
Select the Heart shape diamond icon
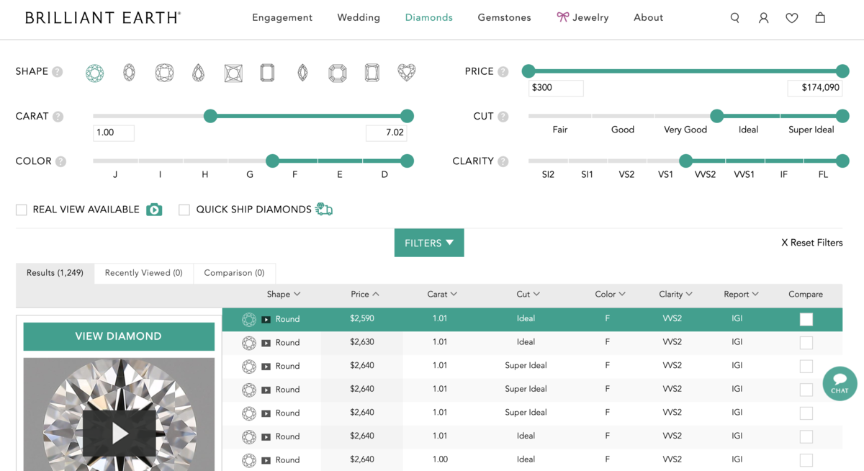tap(407, 73)
